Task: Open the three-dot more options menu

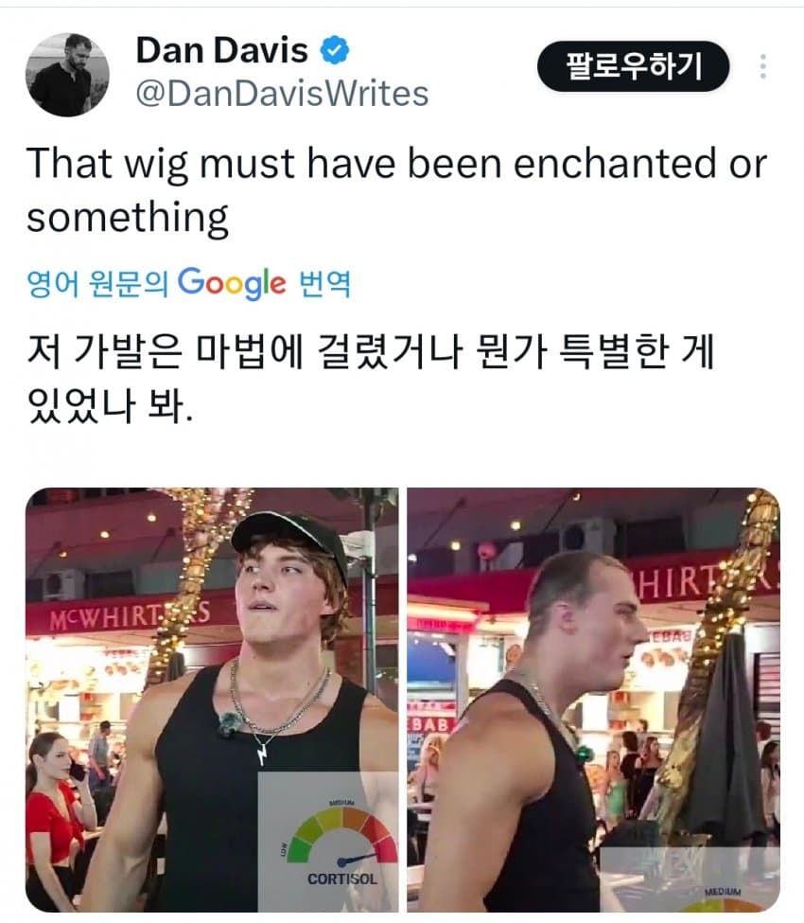Action: [x=762, y=66]
